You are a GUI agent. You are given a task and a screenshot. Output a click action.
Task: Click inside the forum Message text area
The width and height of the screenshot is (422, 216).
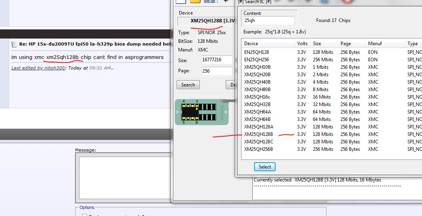tap(125, 178)
